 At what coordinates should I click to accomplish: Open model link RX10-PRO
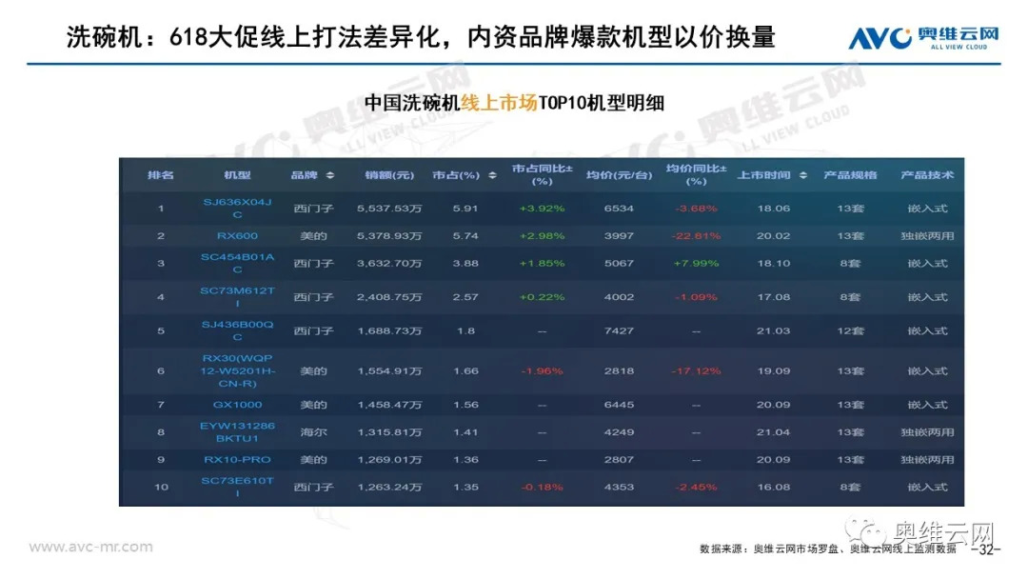237,460
